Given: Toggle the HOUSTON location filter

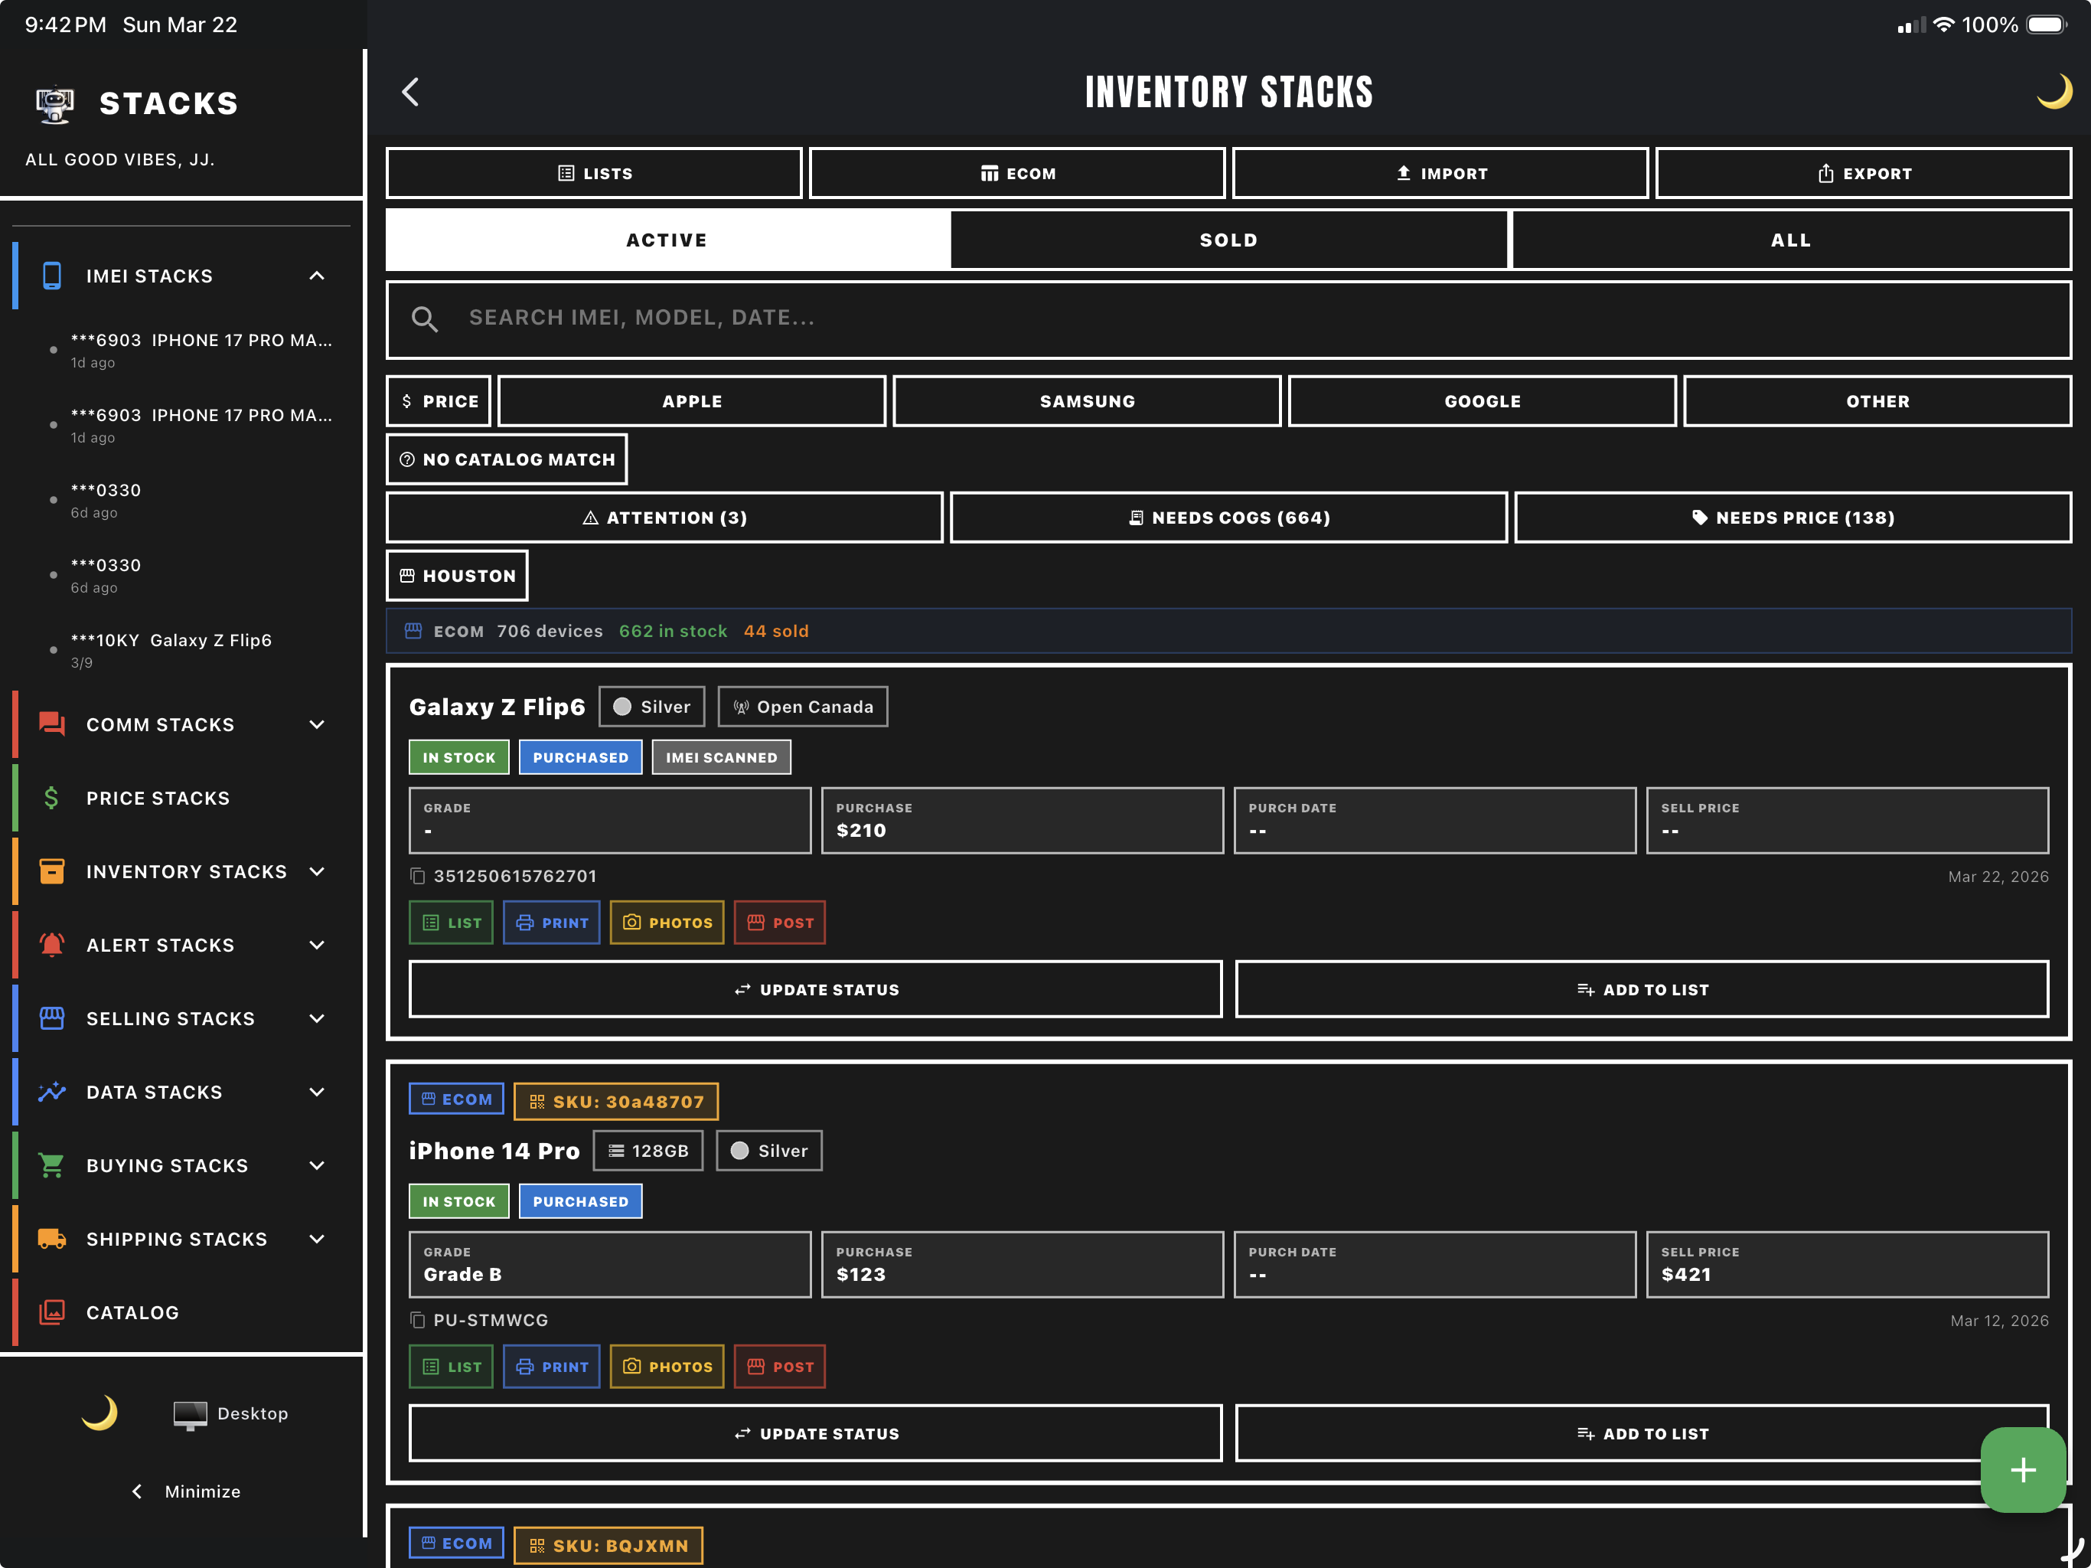Looking at the screenshot, I should 457,575.
